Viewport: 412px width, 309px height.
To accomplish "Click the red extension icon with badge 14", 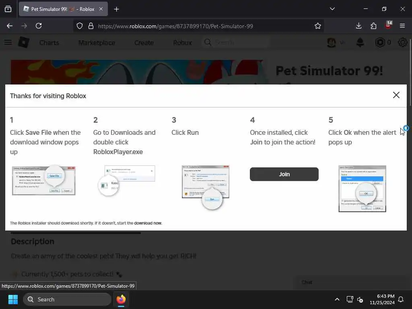I will tap(388, 25).
